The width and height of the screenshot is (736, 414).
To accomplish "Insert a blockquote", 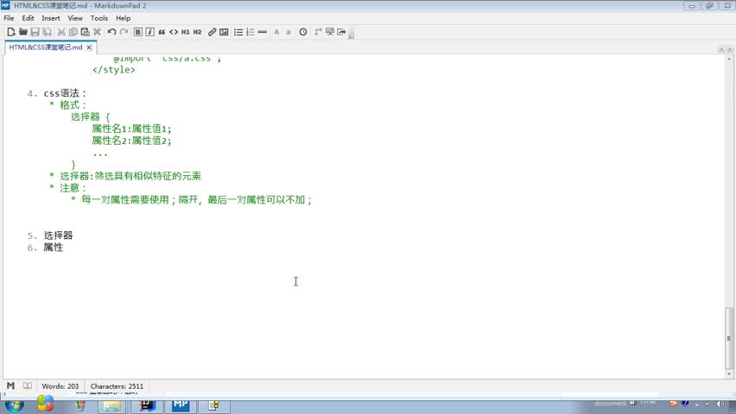I will point(162,32).
